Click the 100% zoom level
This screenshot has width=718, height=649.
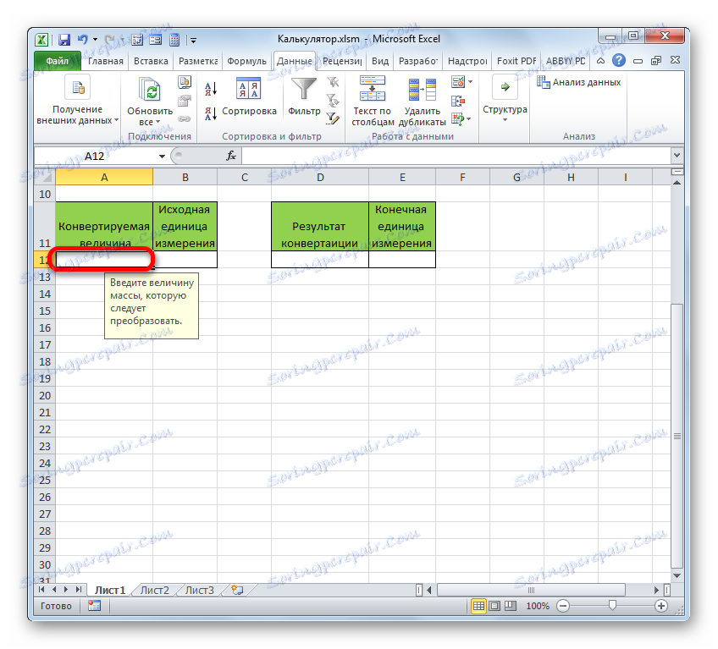(x=537, y=606)
